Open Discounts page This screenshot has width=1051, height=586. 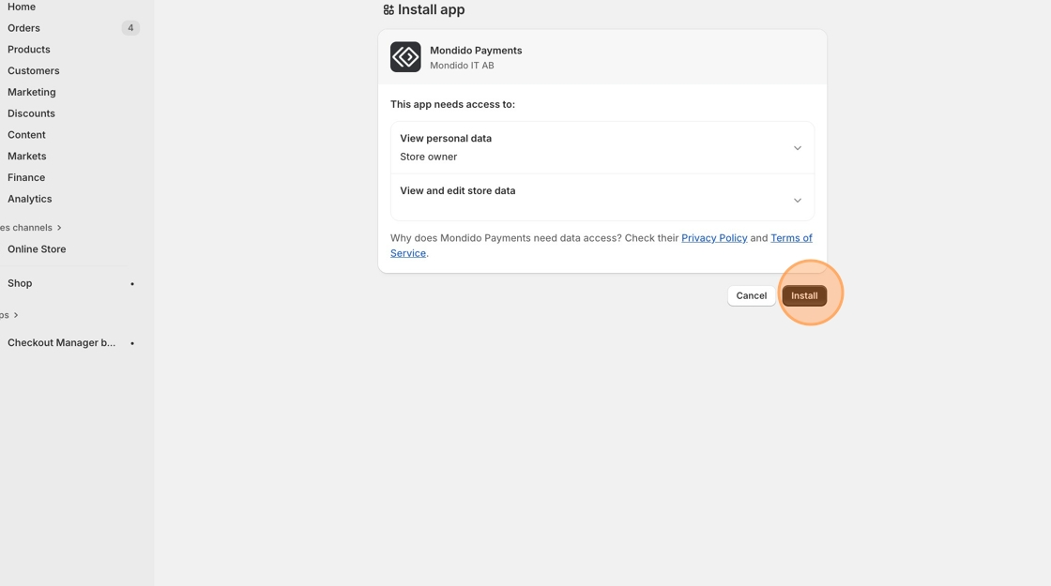click(32, 113)
